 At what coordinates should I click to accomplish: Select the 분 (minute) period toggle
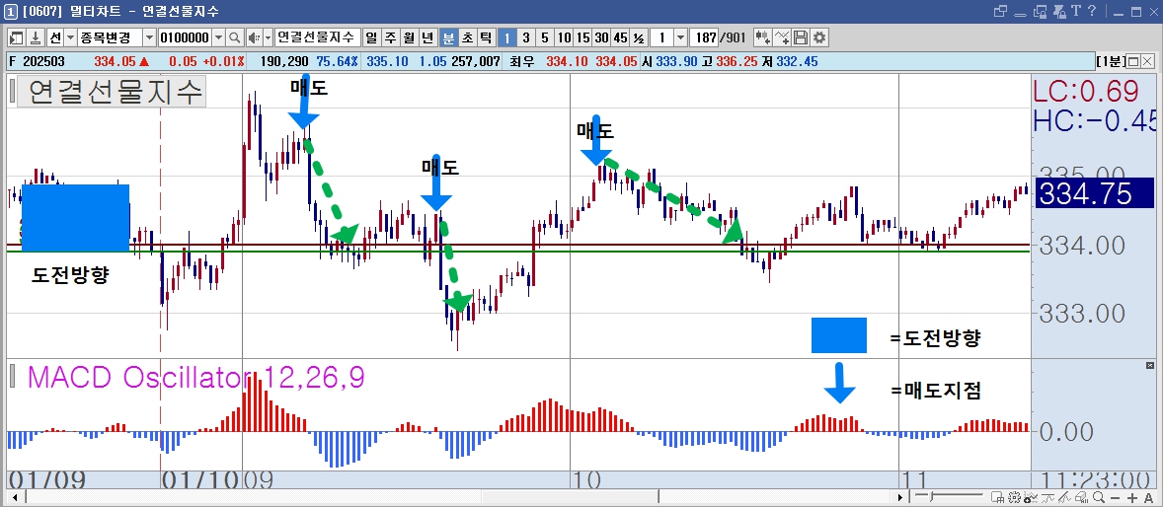(449, 37)
